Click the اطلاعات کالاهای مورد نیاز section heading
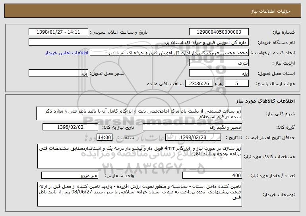 265,101
